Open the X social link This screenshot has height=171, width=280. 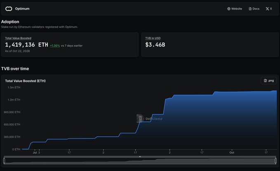[x=269, y=9]
